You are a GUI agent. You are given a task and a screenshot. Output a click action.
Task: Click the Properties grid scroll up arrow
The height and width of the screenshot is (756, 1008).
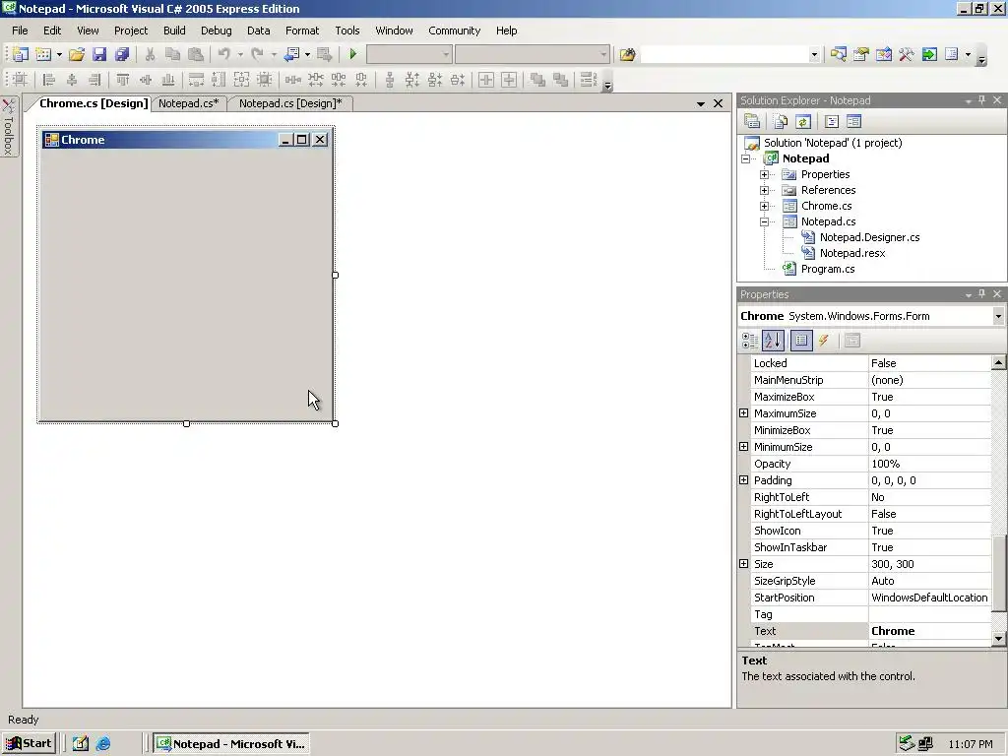click(x=998, y=363)
